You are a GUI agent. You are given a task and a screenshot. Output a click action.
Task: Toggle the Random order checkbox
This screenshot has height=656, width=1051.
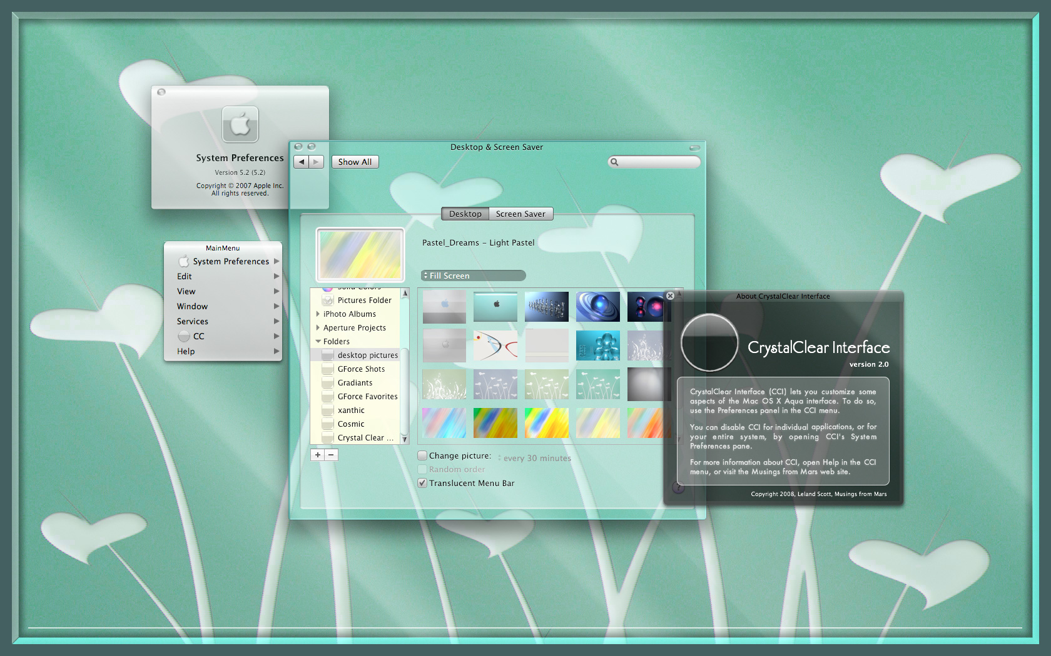coord(422,469)
